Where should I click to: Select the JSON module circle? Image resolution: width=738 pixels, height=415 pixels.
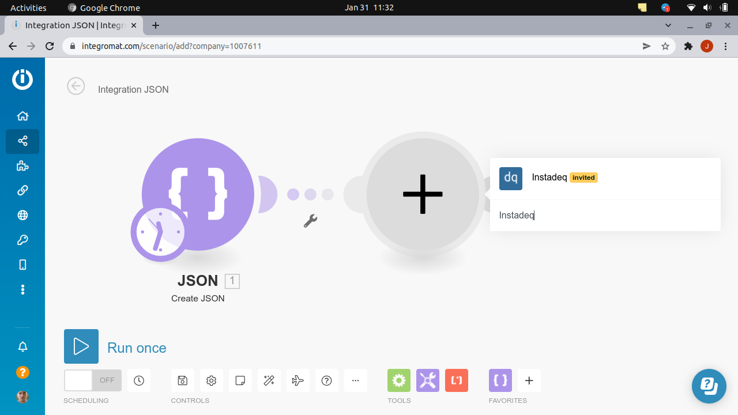[x=198, y=194]
